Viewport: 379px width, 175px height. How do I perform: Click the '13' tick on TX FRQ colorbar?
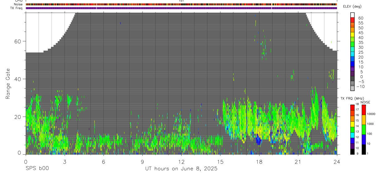pos(357,132)
